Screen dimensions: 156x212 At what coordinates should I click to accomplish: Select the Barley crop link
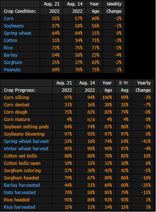(11, 55)
